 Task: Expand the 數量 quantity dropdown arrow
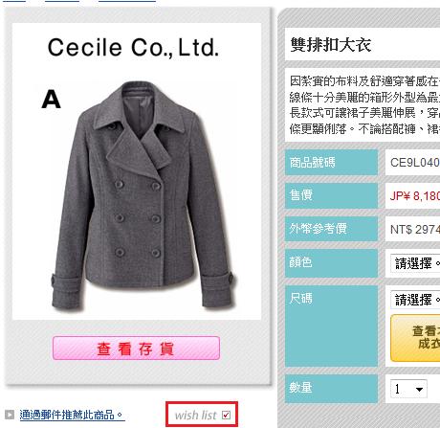419,389
